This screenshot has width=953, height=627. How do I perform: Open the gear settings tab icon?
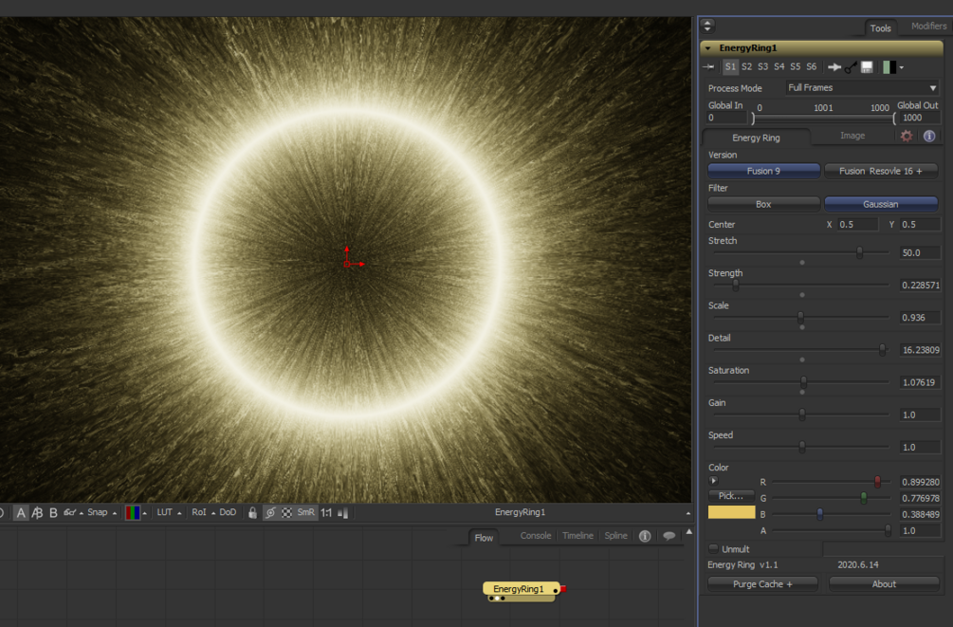pyautogui.click(x=907, y=137)
